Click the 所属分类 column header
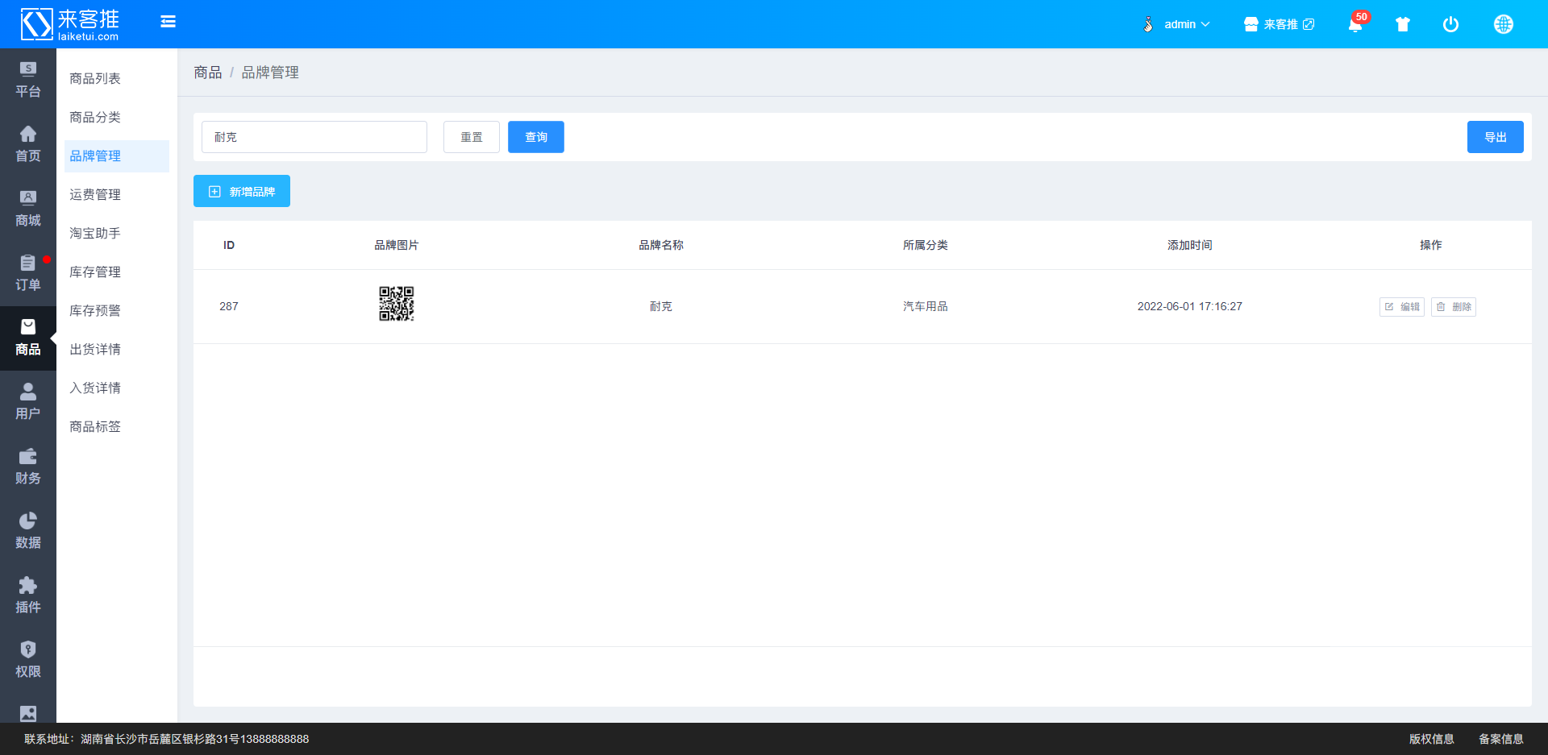The image size is (1548, 755). (x=926, y=245)
